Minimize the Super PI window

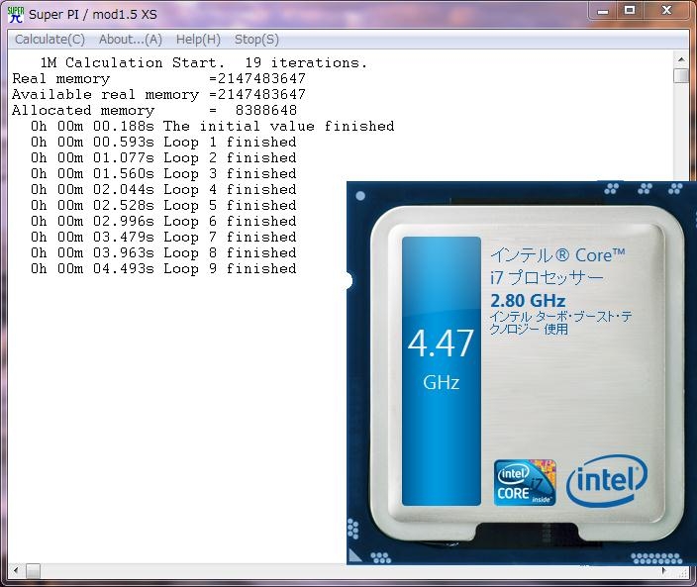coord(603,11)
